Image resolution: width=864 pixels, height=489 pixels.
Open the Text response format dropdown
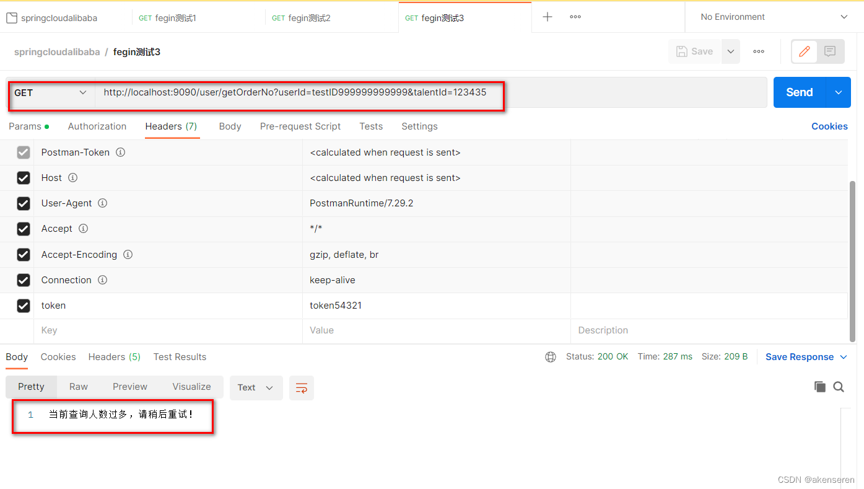(x=256, y=387)
